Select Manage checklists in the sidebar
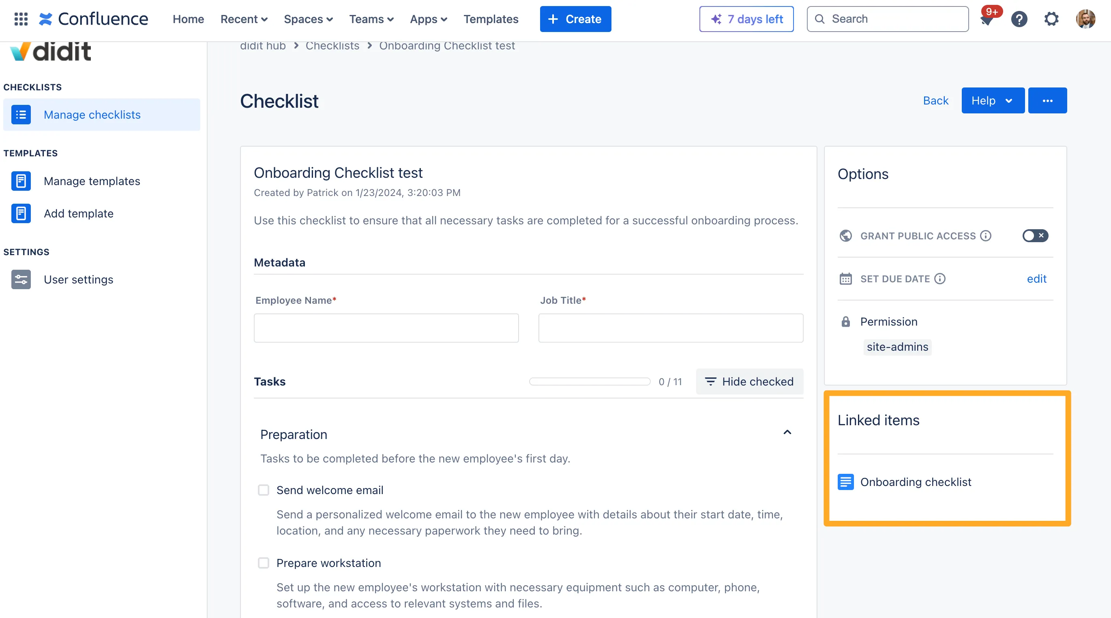The image size is (1111, 618). tap(102, 115)
